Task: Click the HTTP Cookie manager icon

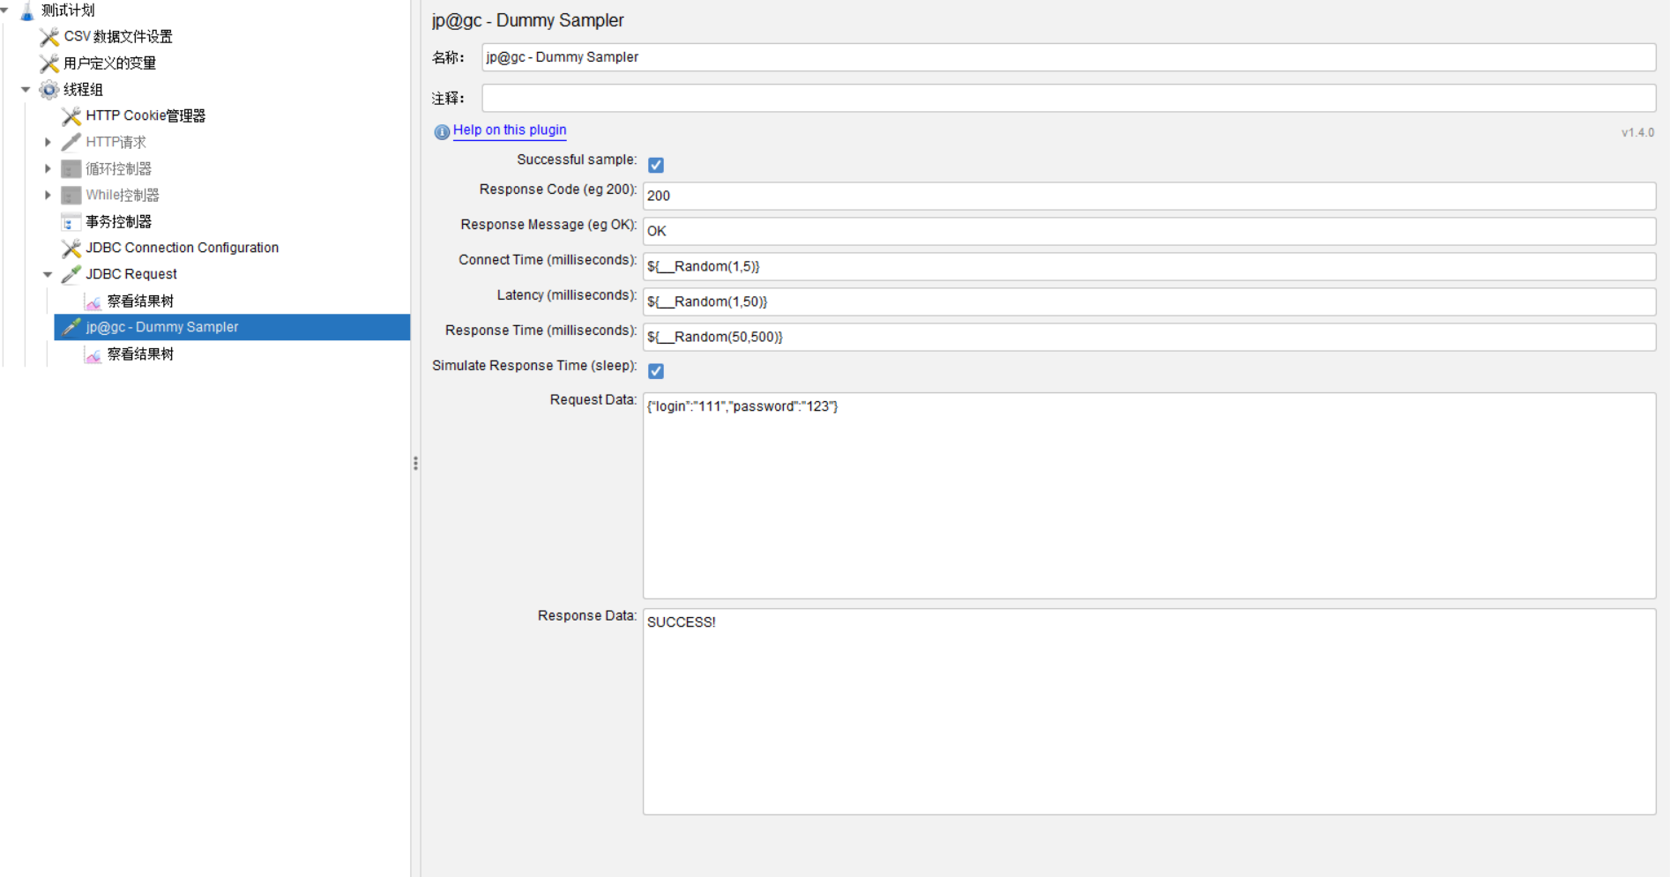Action: pos(71,116)
